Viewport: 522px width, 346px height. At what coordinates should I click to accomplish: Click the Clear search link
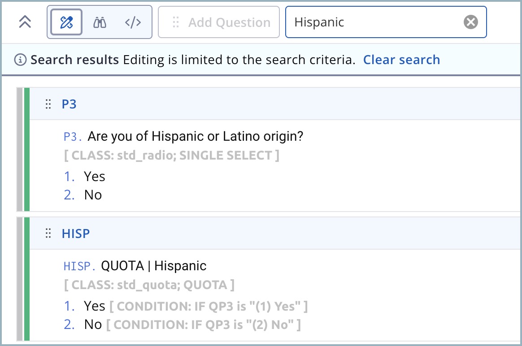(401, 60)
